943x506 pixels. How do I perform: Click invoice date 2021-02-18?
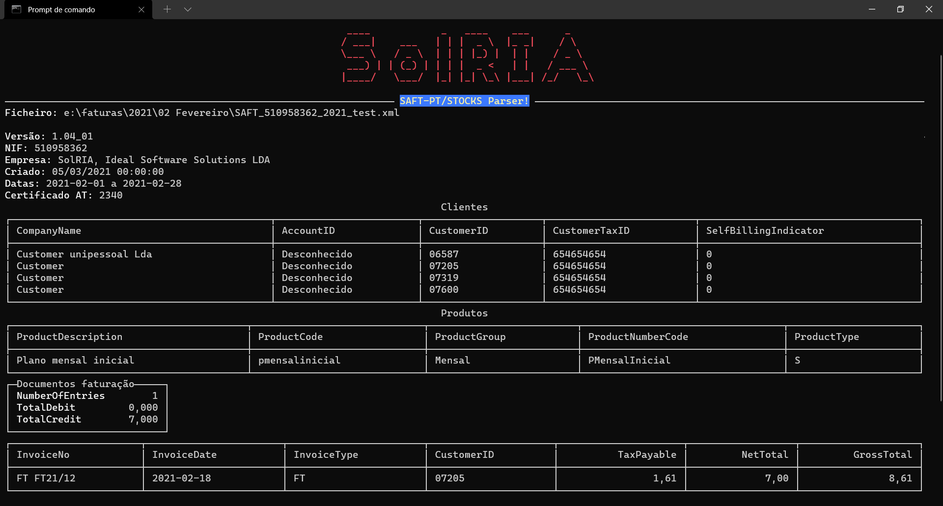coord(181,478)
